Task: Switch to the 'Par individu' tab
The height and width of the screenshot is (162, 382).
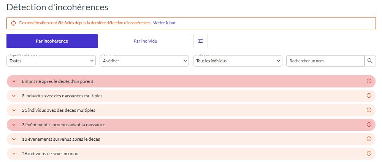Action: (x=145, y=41)
